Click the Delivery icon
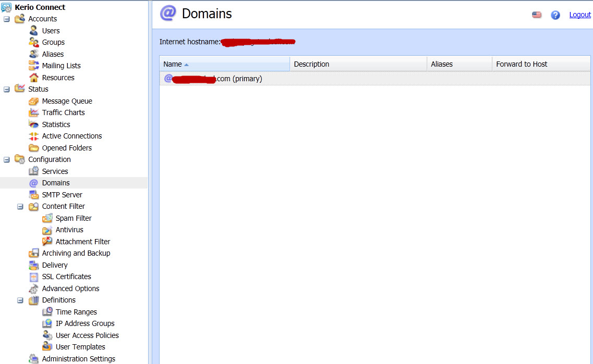Screen dimensions: 593x364 click(34, 265)
